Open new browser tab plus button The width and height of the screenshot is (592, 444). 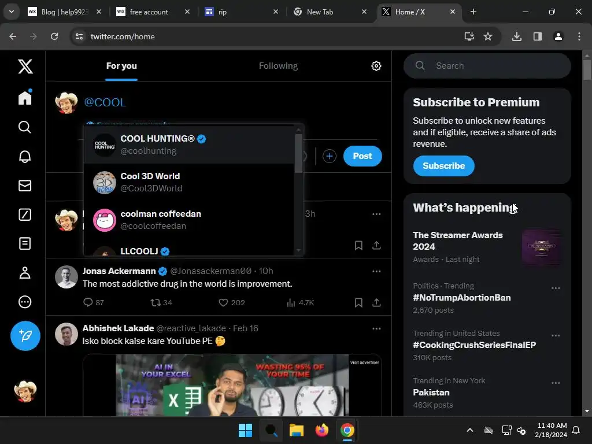coord(473,12)
